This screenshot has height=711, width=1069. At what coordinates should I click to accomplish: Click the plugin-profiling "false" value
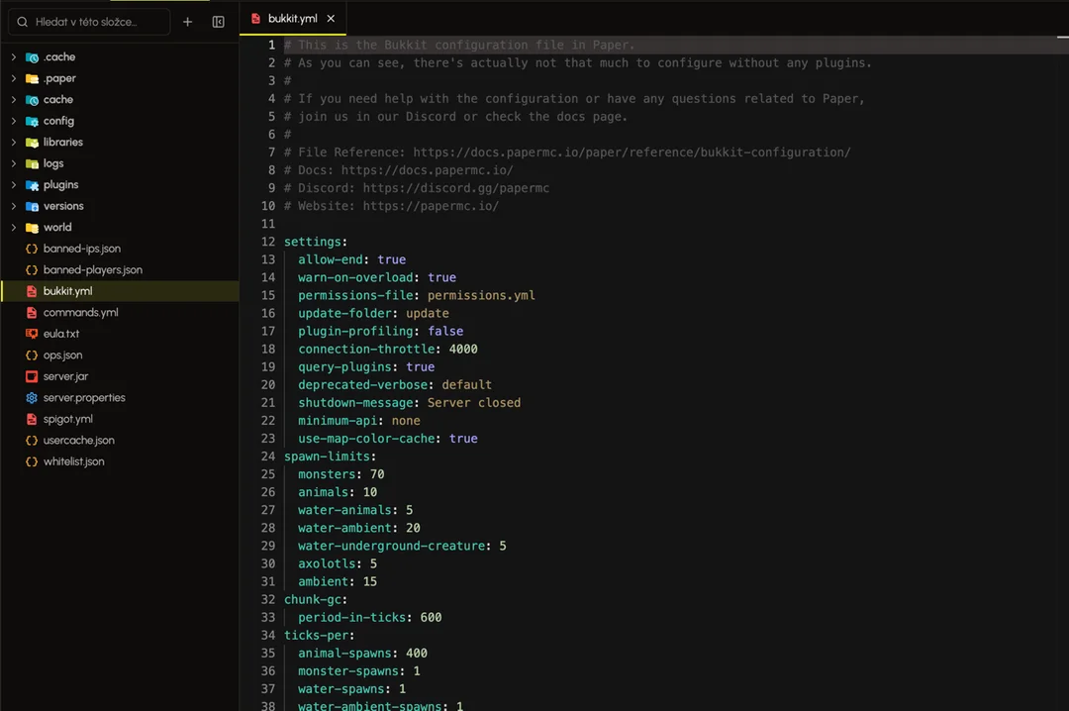445,331
